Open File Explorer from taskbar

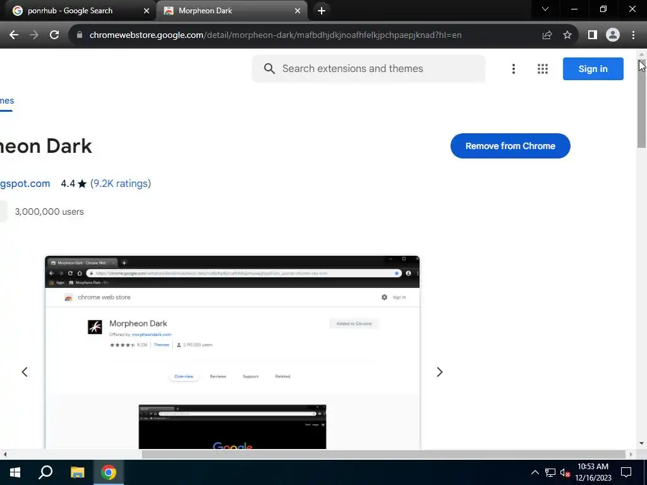[77, 472]
